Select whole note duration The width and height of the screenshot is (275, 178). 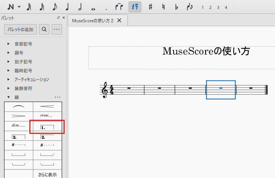pyautogui.click(x=93, y=9)
